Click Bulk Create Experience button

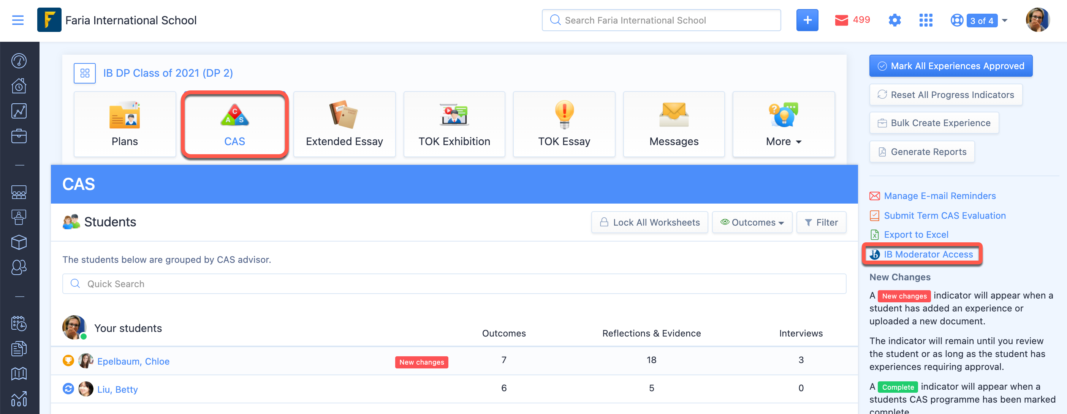(x=934, y=123)
